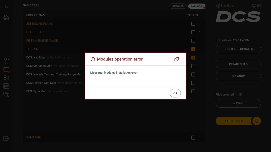This screenshot has width=271, height=152.
Task: Click the Files selected: 1 label
Action: click(x=226, y=95)
